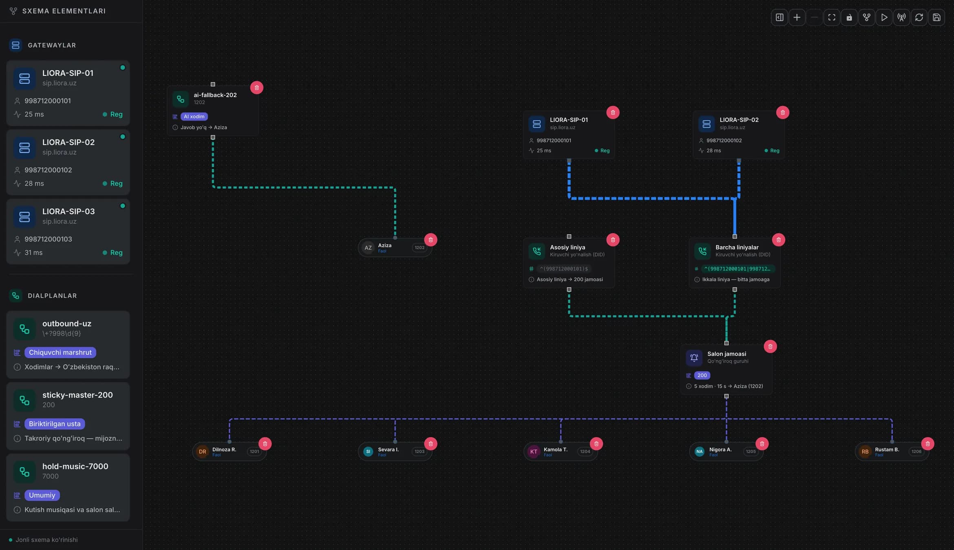The width and height of the screenshot is (954, 550).
Task: Delete the LIORA-SIP-02 canvas node
Action: click(783, 113)
